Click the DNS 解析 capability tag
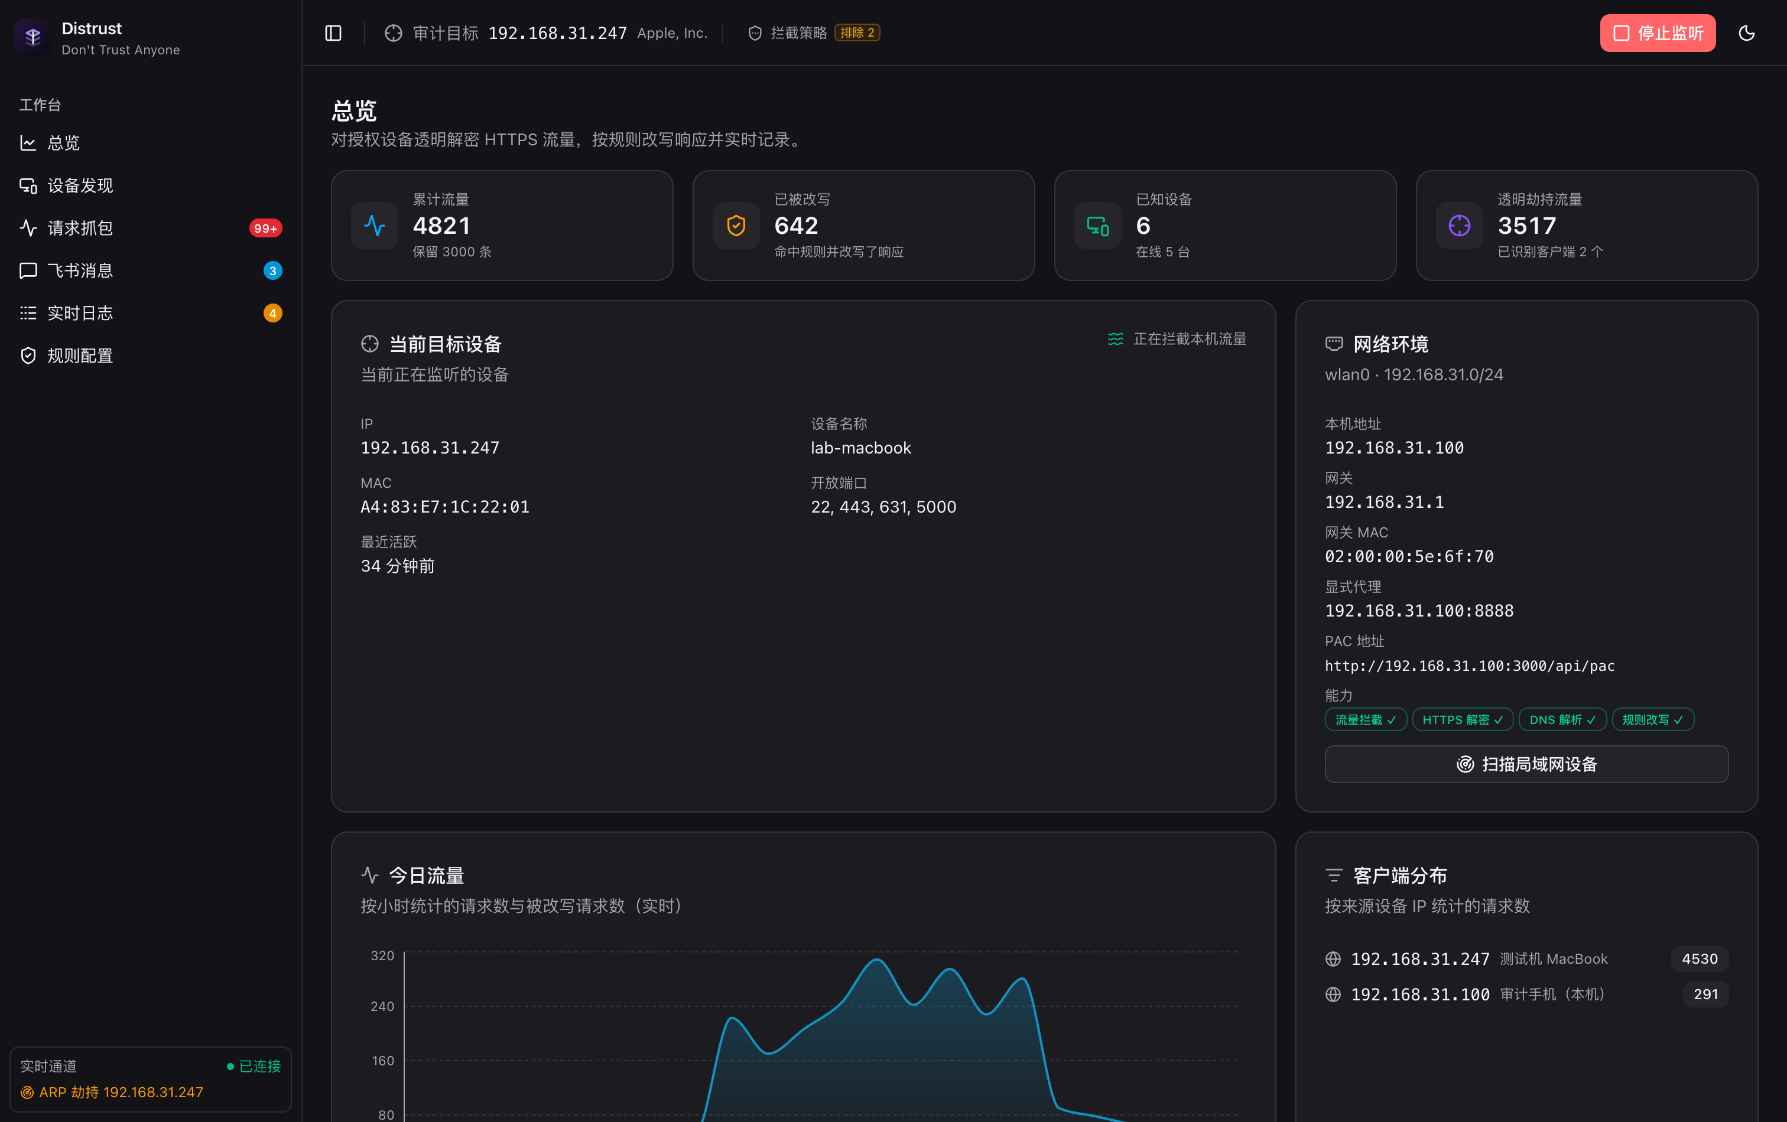This screenshot has width=1787, height=1122. coord(1563,719)
